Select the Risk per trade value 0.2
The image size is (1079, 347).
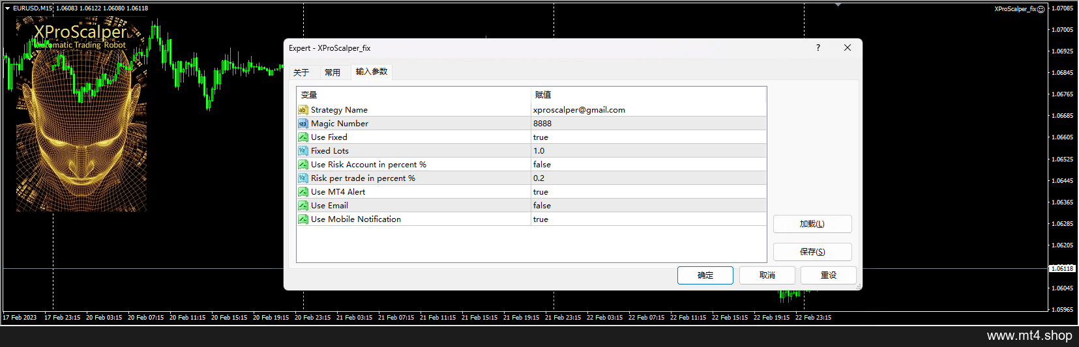[649, 178]
